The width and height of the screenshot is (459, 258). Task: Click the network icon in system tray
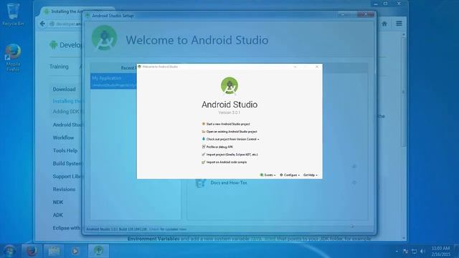pos(414,252)
